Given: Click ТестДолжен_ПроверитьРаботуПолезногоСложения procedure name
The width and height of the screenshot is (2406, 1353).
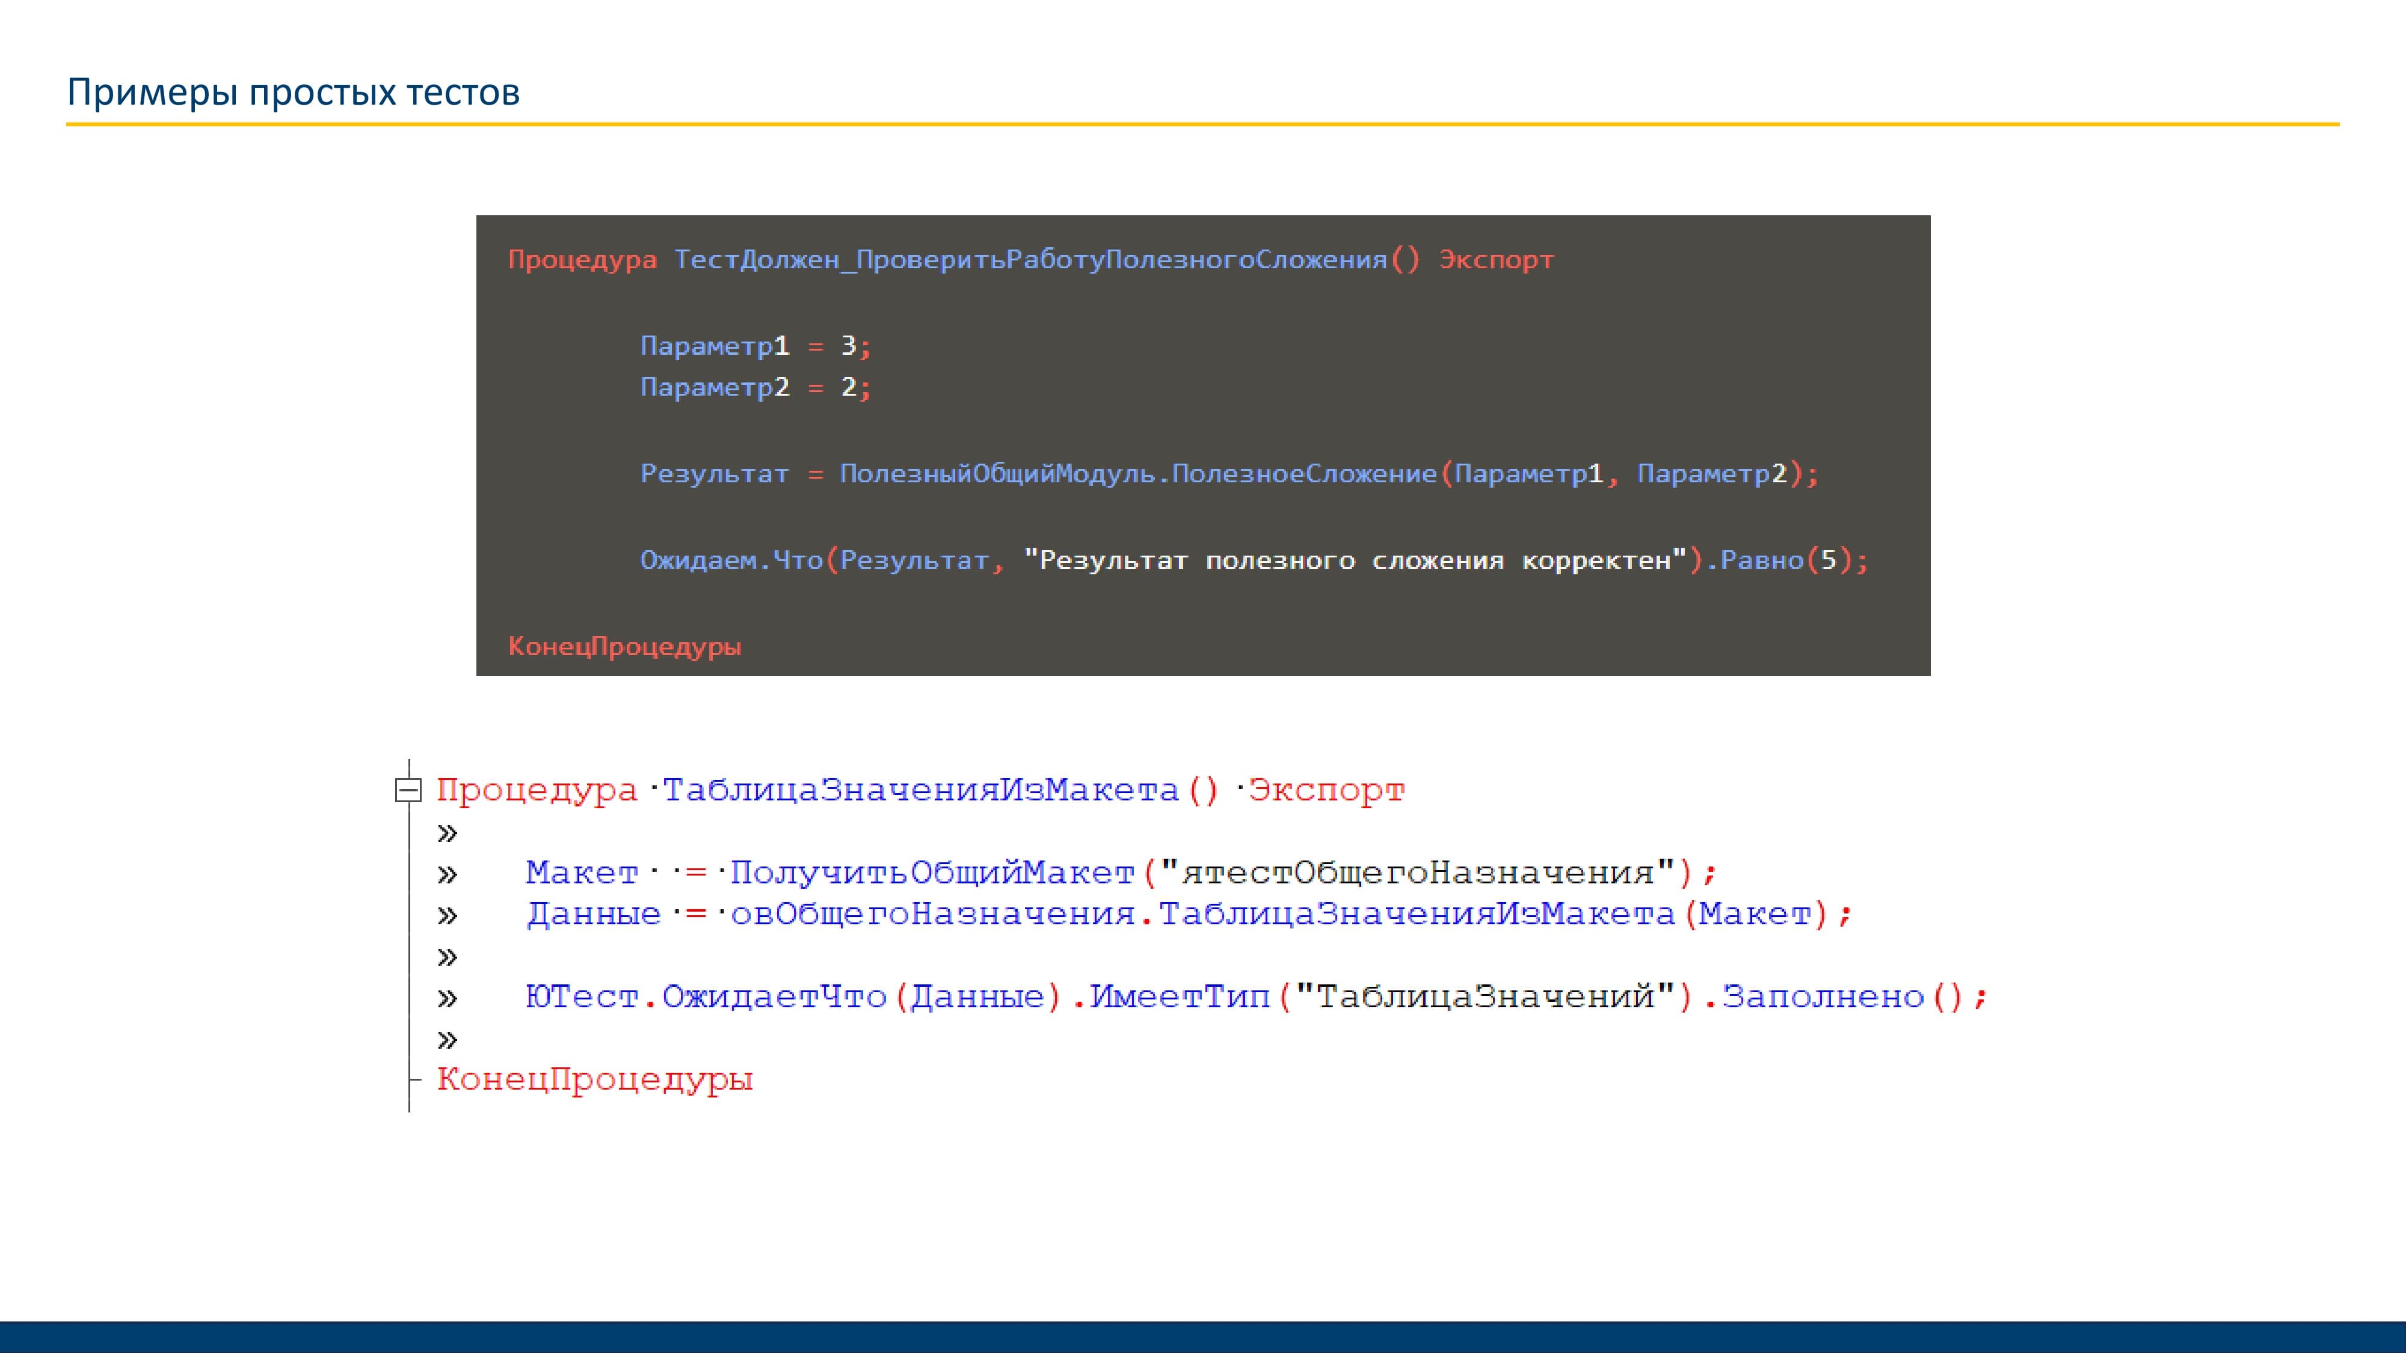Looking at the screenshot, I should 1030,260.
